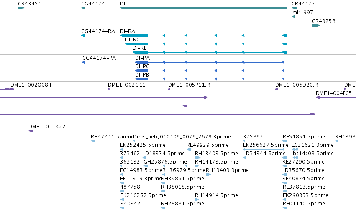Select the long Dl gene bar

(x=204, y=8)
